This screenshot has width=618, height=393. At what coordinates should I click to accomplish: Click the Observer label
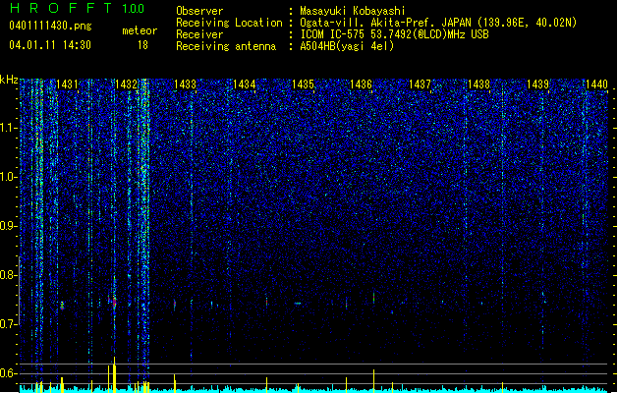[199, 11]
